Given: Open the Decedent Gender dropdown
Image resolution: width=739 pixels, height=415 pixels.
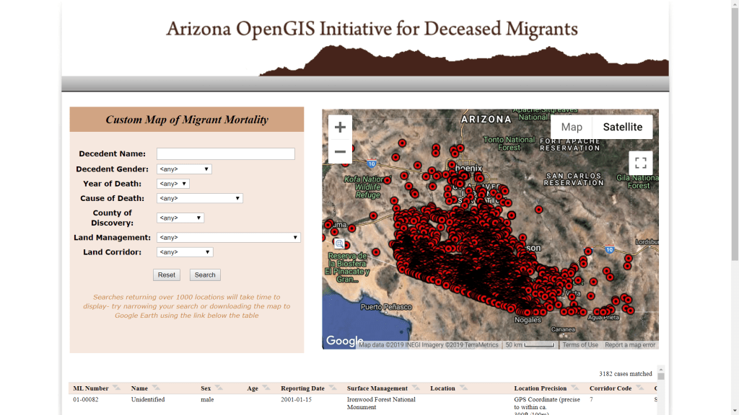Looking at the screenshot, I should pyautogui.click(x=184, y=169).
